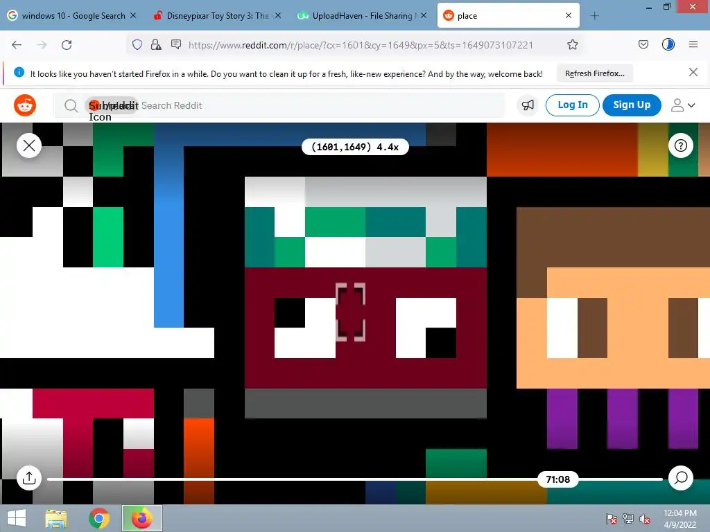
Task: Dismiss the Firefox refresh notification bar
Action: (x=693, y=72)
